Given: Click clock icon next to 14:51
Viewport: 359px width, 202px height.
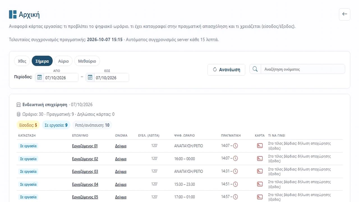Looking at the screenshot, I should pyautogui.click(x=236, y=184).
